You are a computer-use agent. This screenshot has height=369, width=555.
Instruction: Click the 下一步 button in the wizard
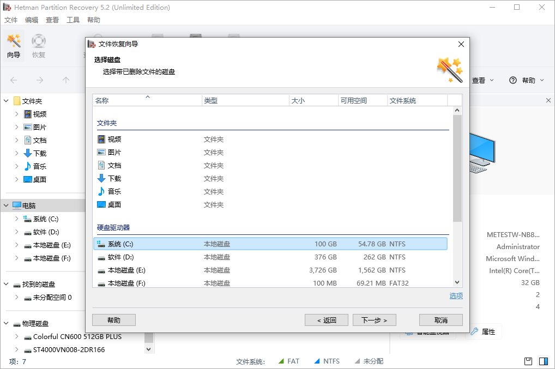[x=374, y=320]
